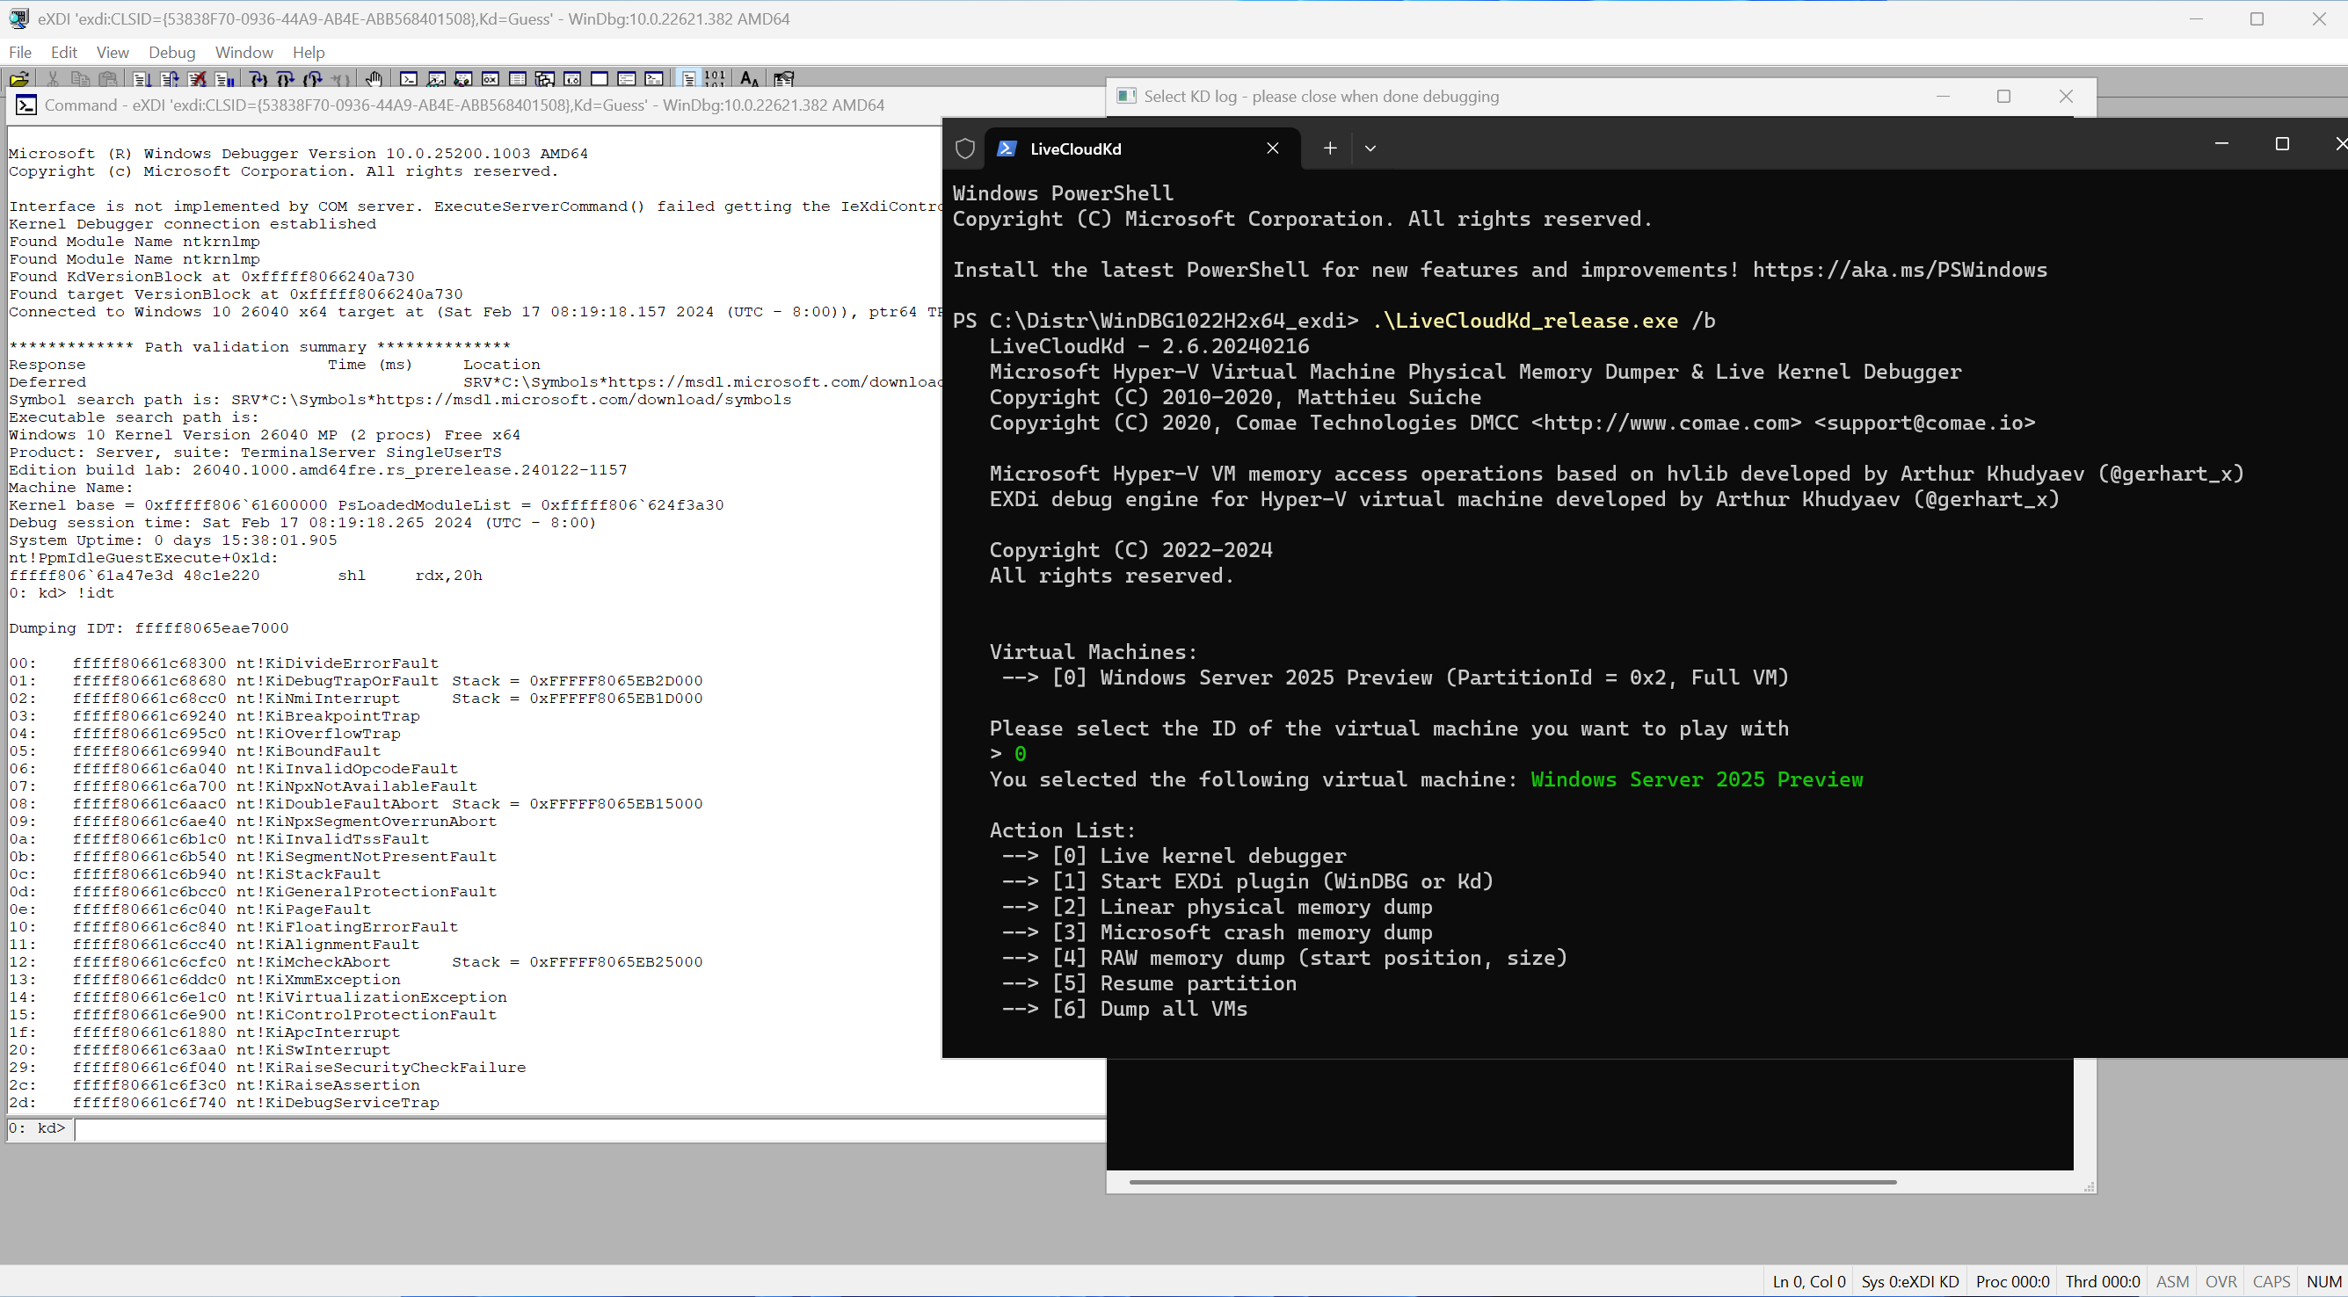Open the Registers window toolbar icon
2348x1297 pixels.
(491, 79)
